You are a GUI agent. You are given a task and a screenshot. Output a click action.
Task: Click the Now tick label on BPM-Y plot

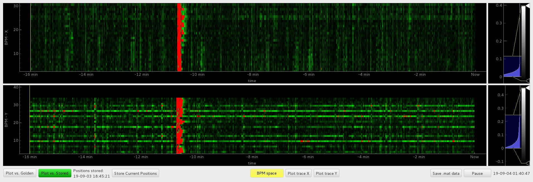(474, 157)
